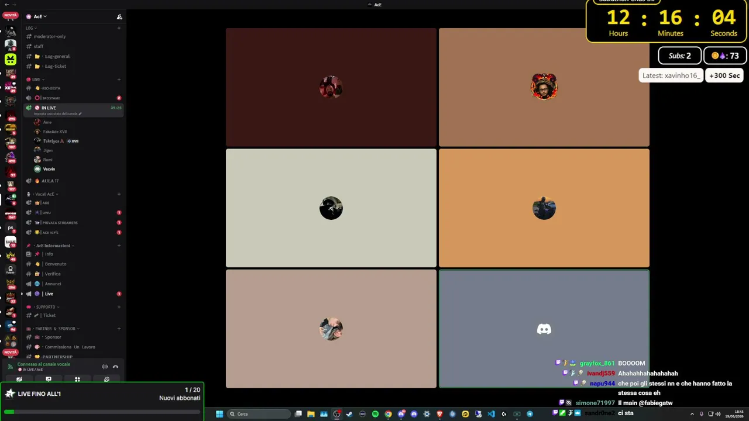The image size is (749, 421).
Task: Collapse the LOG category
Action: pyautogui.click(x=31, y=28)
